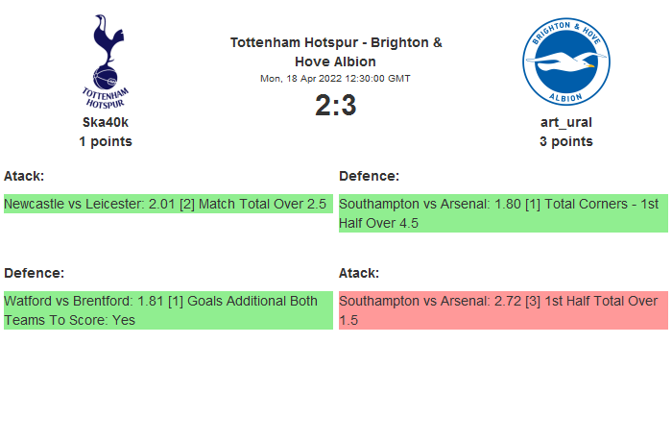Click the seagull in the Brighton logo

coord(564,65)
